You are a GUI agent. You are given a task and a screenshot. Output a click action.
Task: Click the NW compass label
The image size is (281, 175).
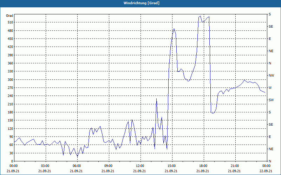(271, 76)
